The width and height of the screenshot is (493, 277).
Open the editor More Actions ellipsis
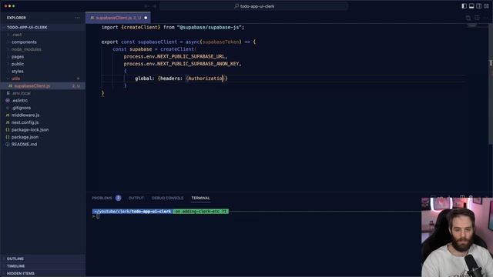click(x=486, y=18)
